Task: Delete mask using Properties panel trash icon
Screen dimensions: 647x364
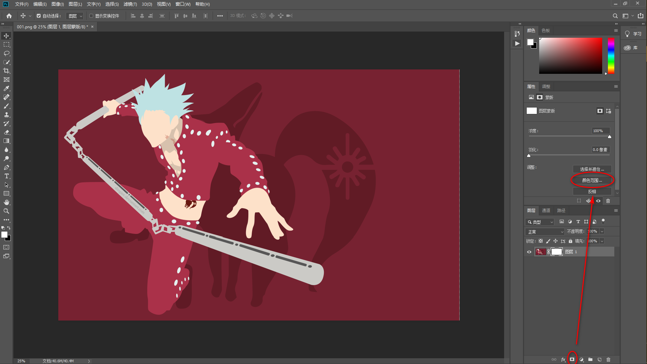Action: (x=608, y=201)
